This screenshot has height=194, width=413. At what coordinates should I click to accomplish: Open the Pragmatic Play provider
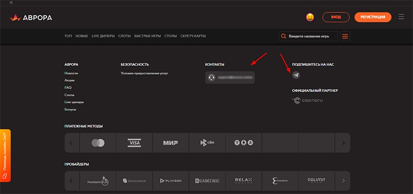(98, 181)
